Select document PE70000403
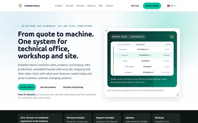198x123 pixels. coord(147,67)
